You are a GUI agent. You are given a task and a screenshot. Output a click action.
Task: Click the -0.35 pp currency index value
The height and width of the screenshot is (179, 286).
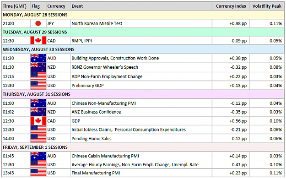click(x=238, y=112)
